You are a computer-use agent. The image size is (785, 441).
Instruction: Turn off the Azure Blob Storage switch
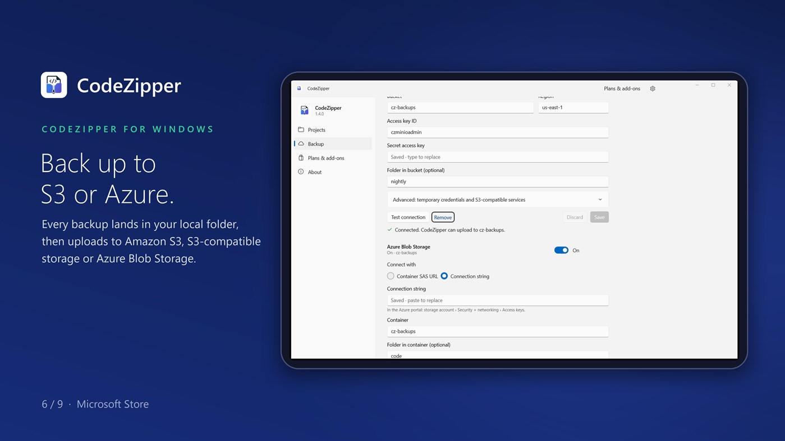[561, 250]
